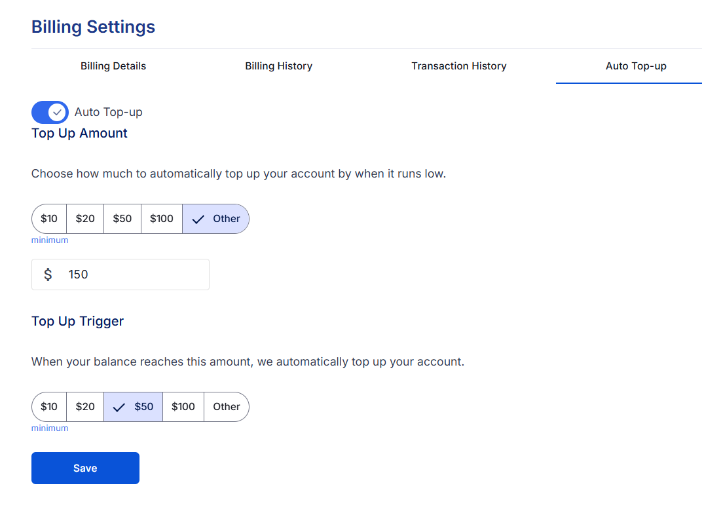Image resolution: width=702 pixels, height=513 pixels.
Task: Choose $50 as Top Up Amount
Action: click(x=122, y=219)
